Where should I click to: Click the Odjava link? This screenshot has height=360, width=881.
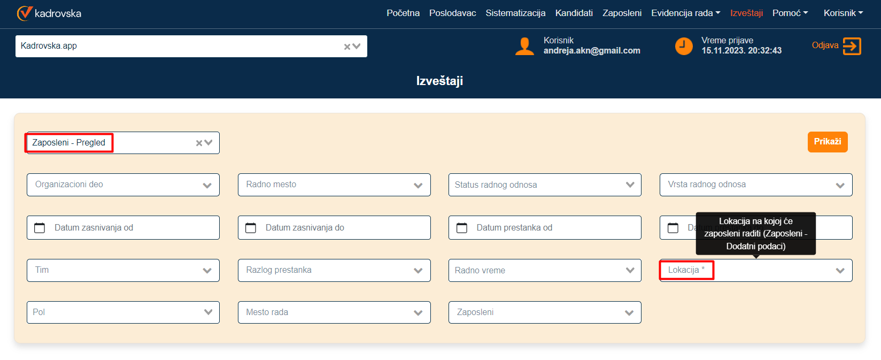(825, 45)
